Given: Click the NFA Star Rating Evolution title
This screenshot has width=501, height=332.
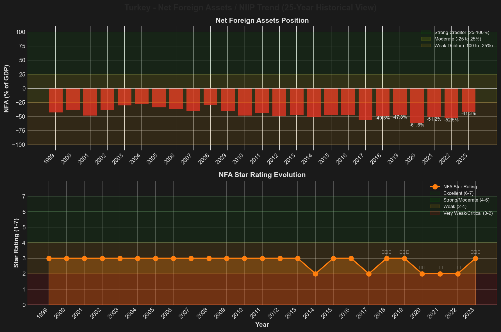Looking at the screenshot, I should (x=262, y=175).
